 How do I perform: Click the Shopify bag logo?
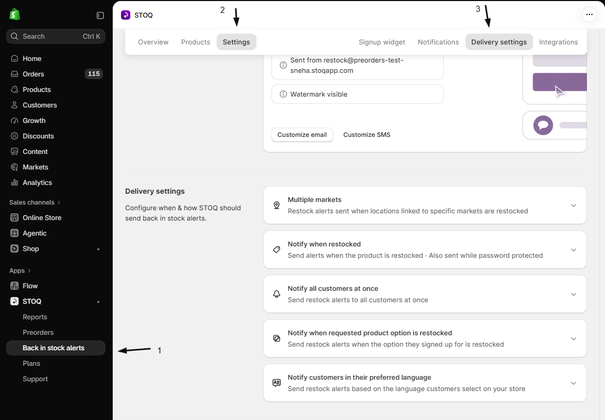point(14,14)
